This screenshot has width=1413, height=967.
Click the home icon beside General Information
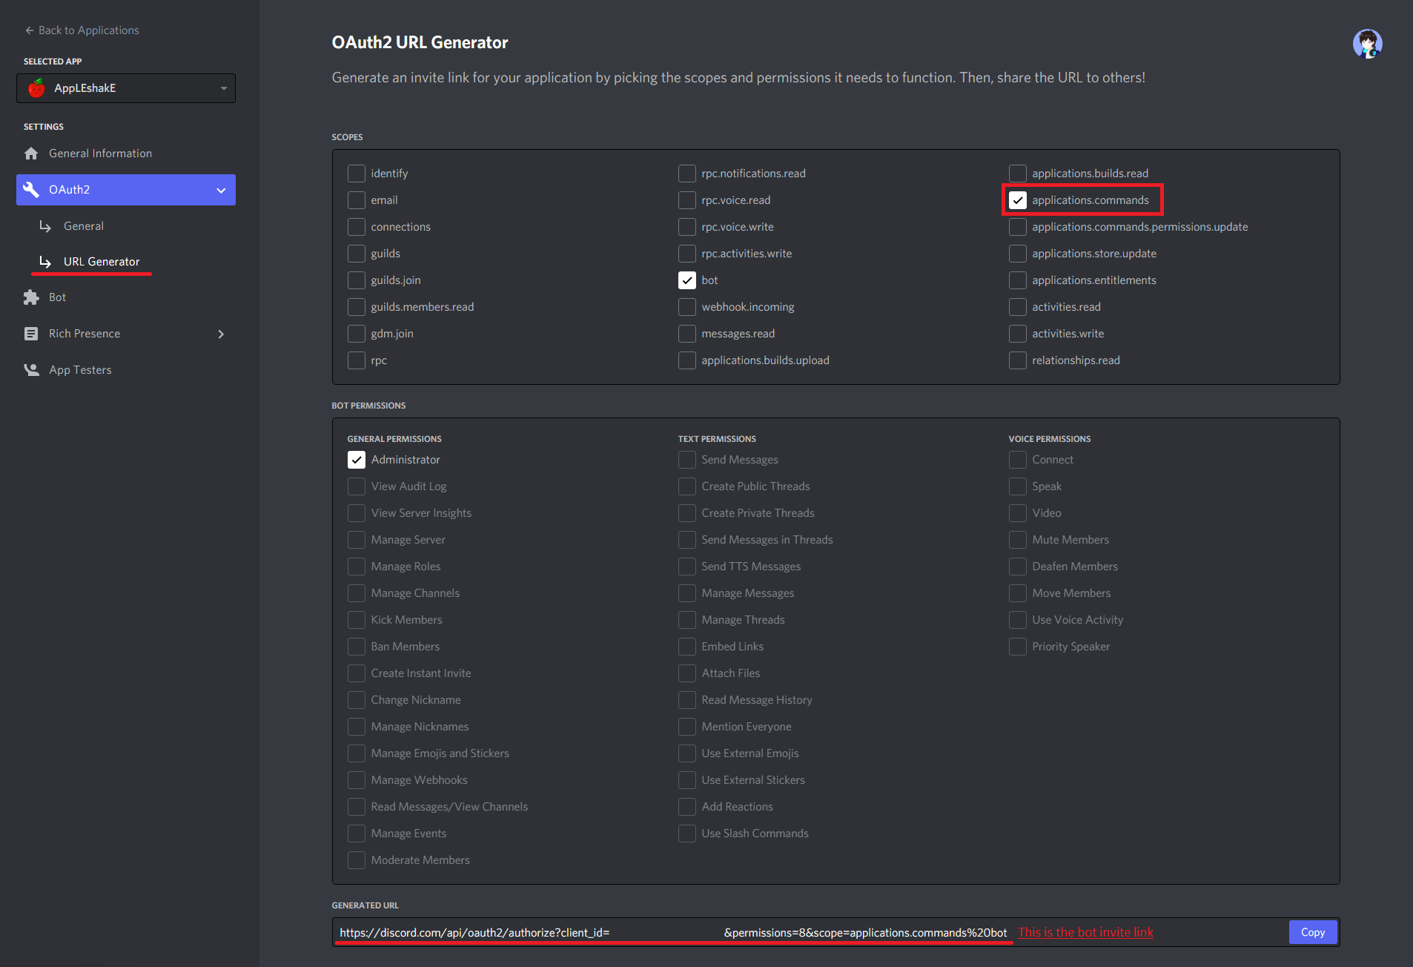31,154
